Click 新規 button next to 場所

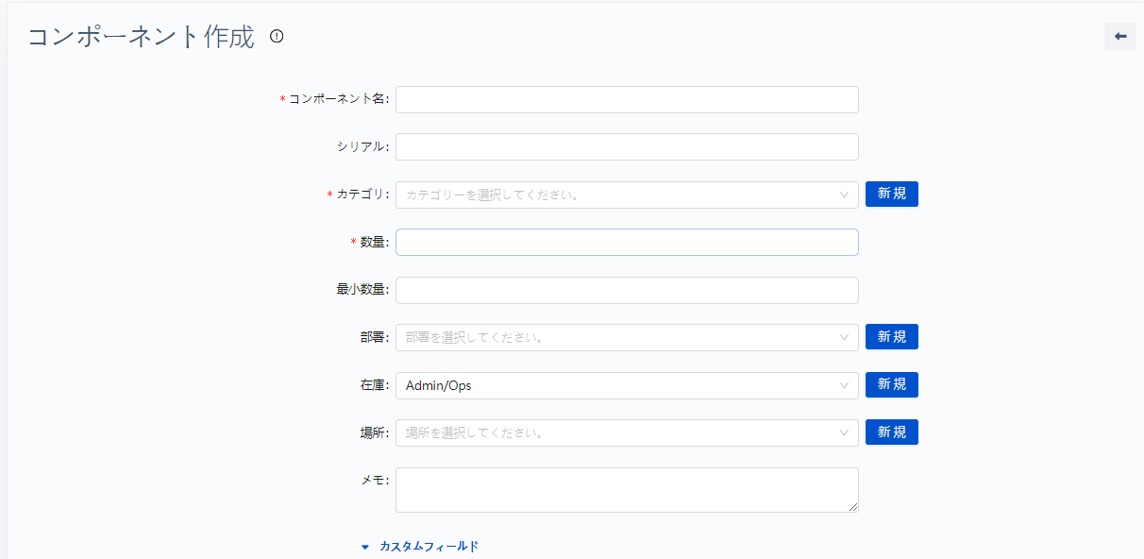tap(891, 432)
